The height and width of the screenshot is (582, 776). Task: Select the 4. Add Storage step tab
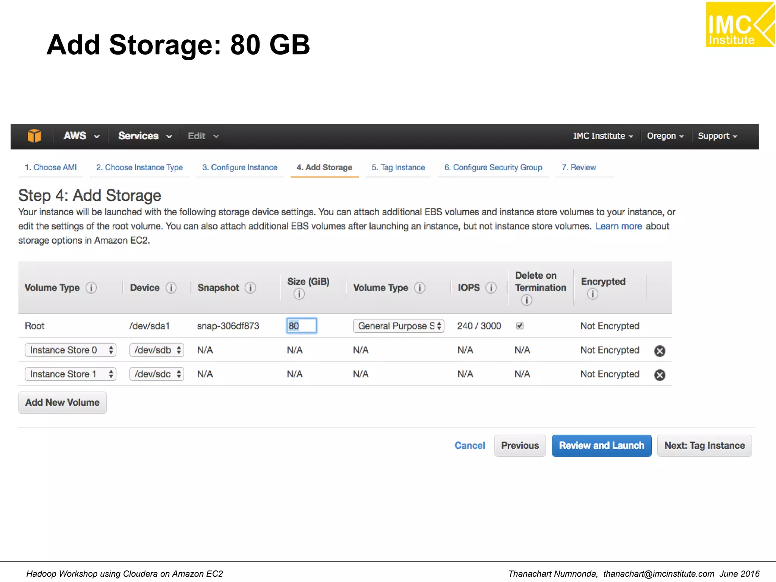[x=324, y=167]
